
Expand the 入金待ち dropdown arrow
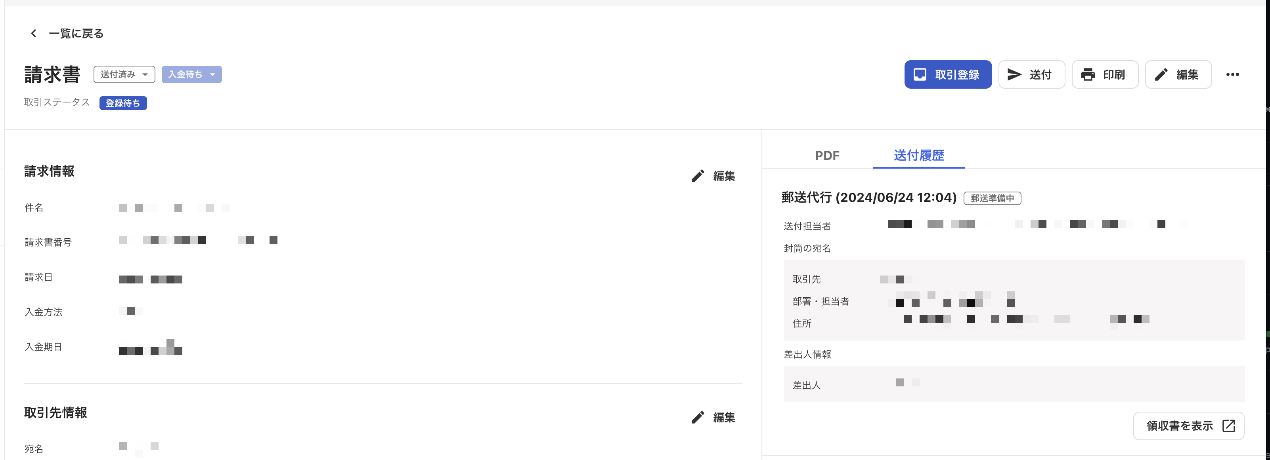pos(212,75)
